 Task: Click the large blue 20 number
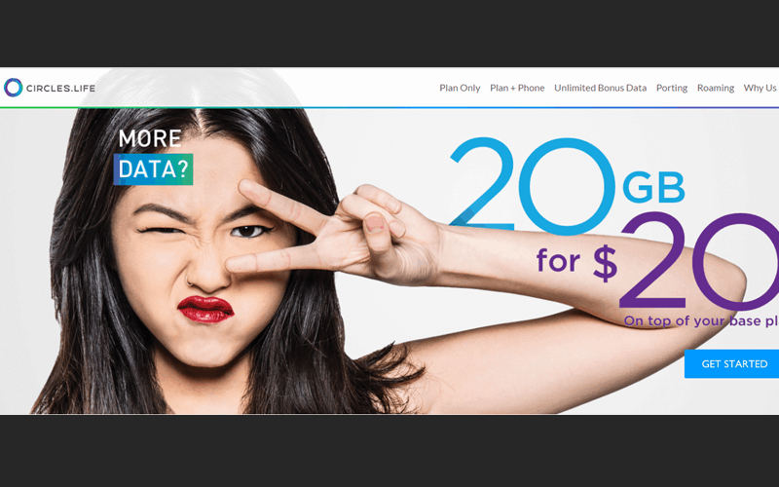click(532, 186)
